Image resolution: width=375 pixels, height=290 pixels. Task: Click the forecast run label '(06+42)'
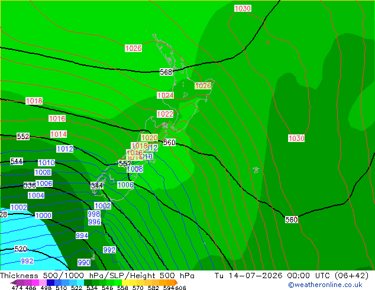pyautogui.click(x=351, y=276)
